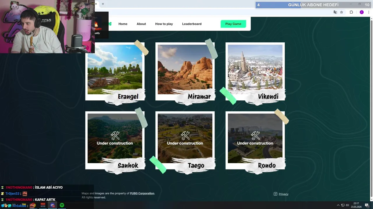373x209 pixels.
Task: Click the Rondo label text
Action: tap(267, 165)
